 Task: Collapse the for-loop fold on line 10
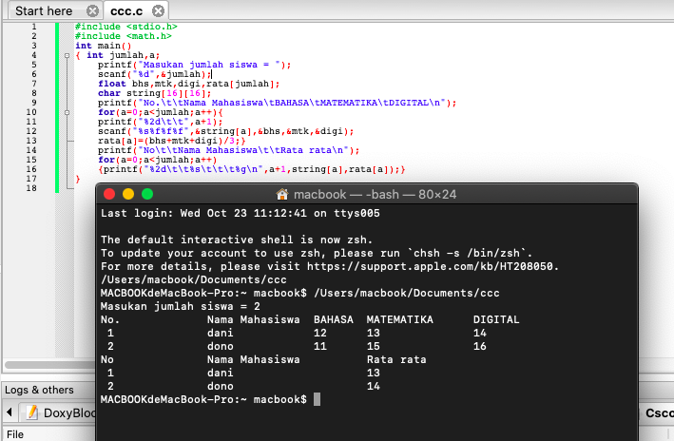[67, 112]
